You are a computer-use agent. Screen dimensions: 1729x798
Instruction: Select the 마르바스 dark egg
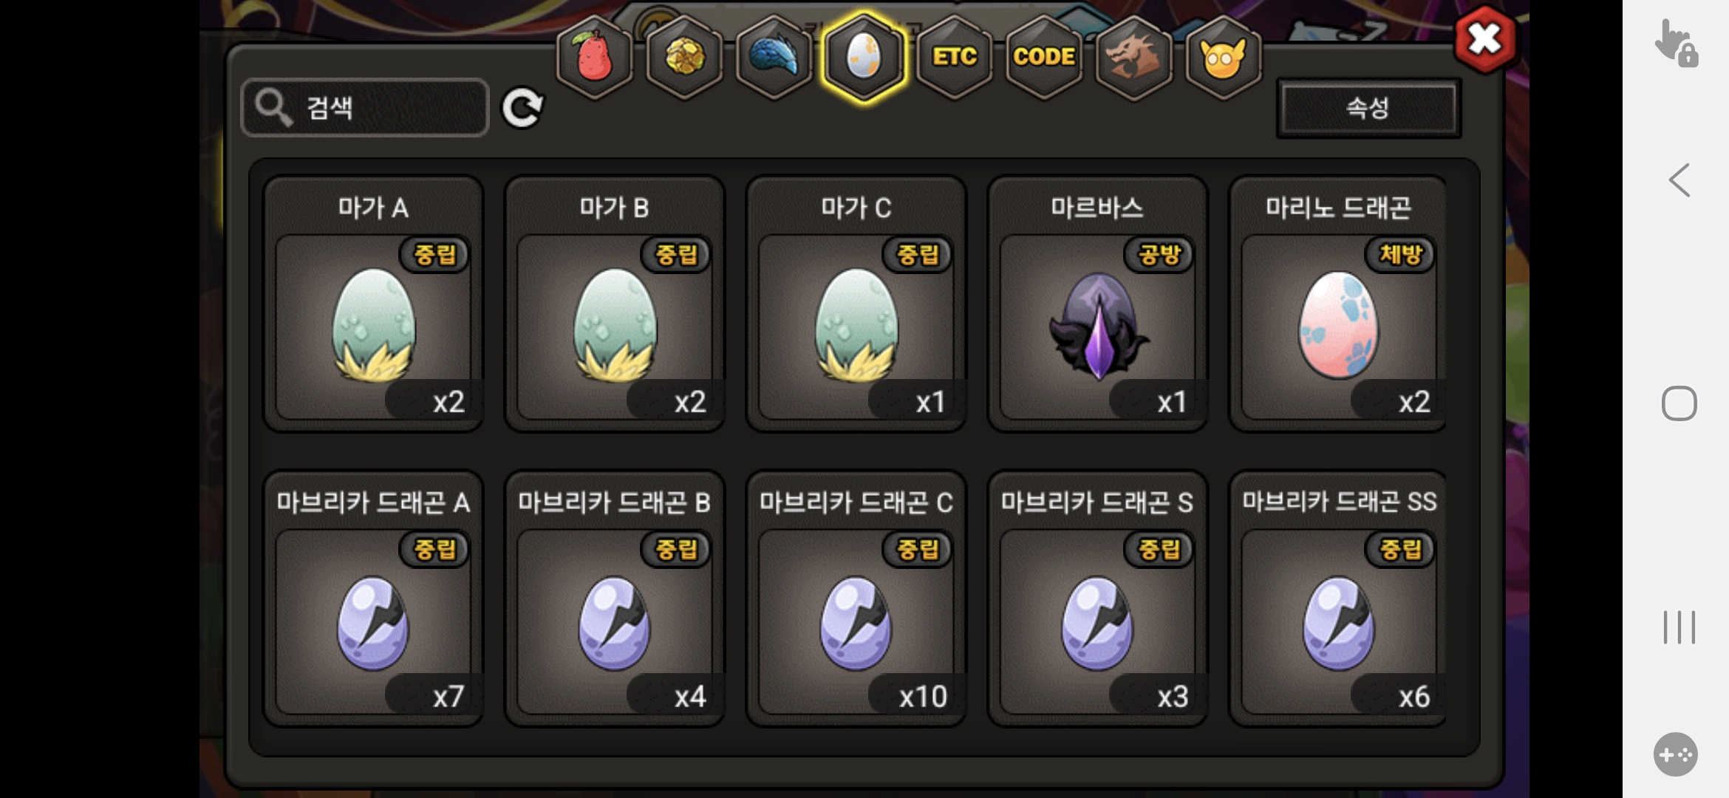point(1097,304)
